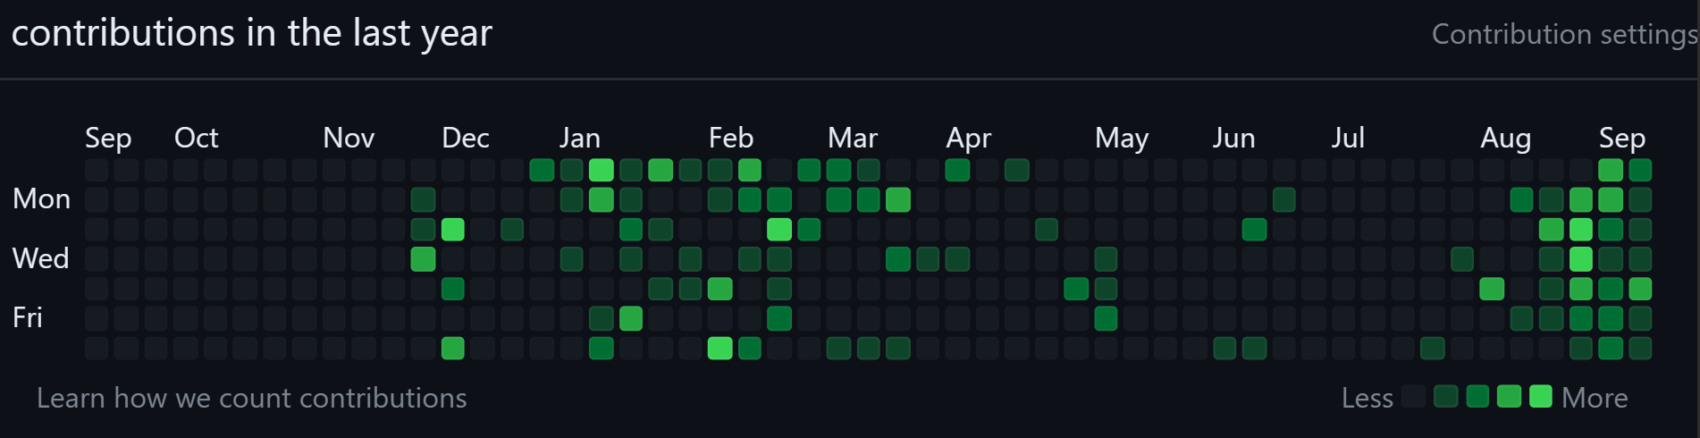
Task: Click the Jul month label
Action: click(1347, 138)
